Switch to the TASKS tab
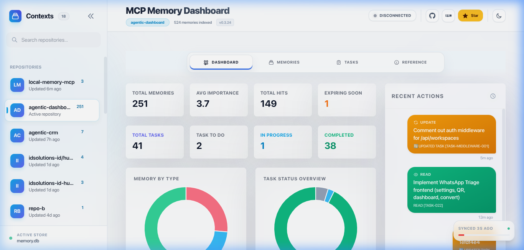The image size is (524, 250). pyautogui.click(x=347, y=62)
